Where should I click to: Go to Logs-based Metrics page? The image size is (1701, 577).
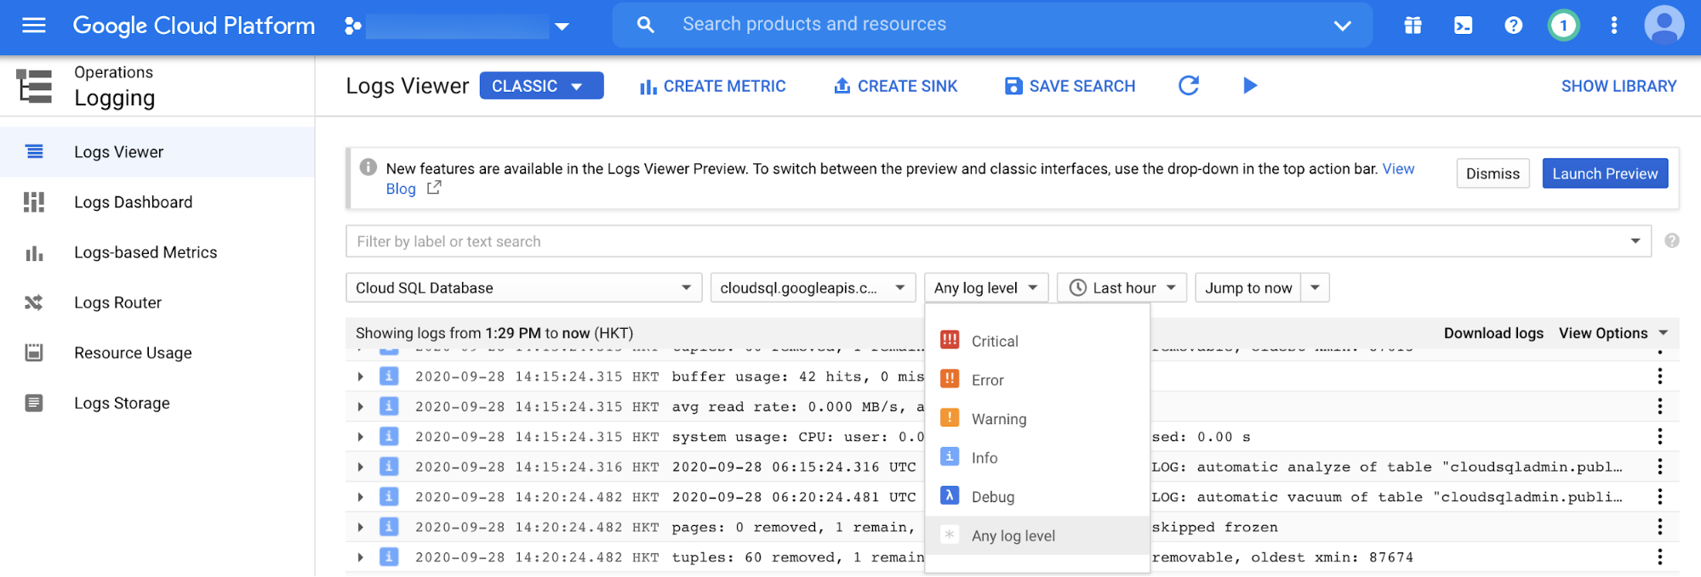click(x=145, y=252)
